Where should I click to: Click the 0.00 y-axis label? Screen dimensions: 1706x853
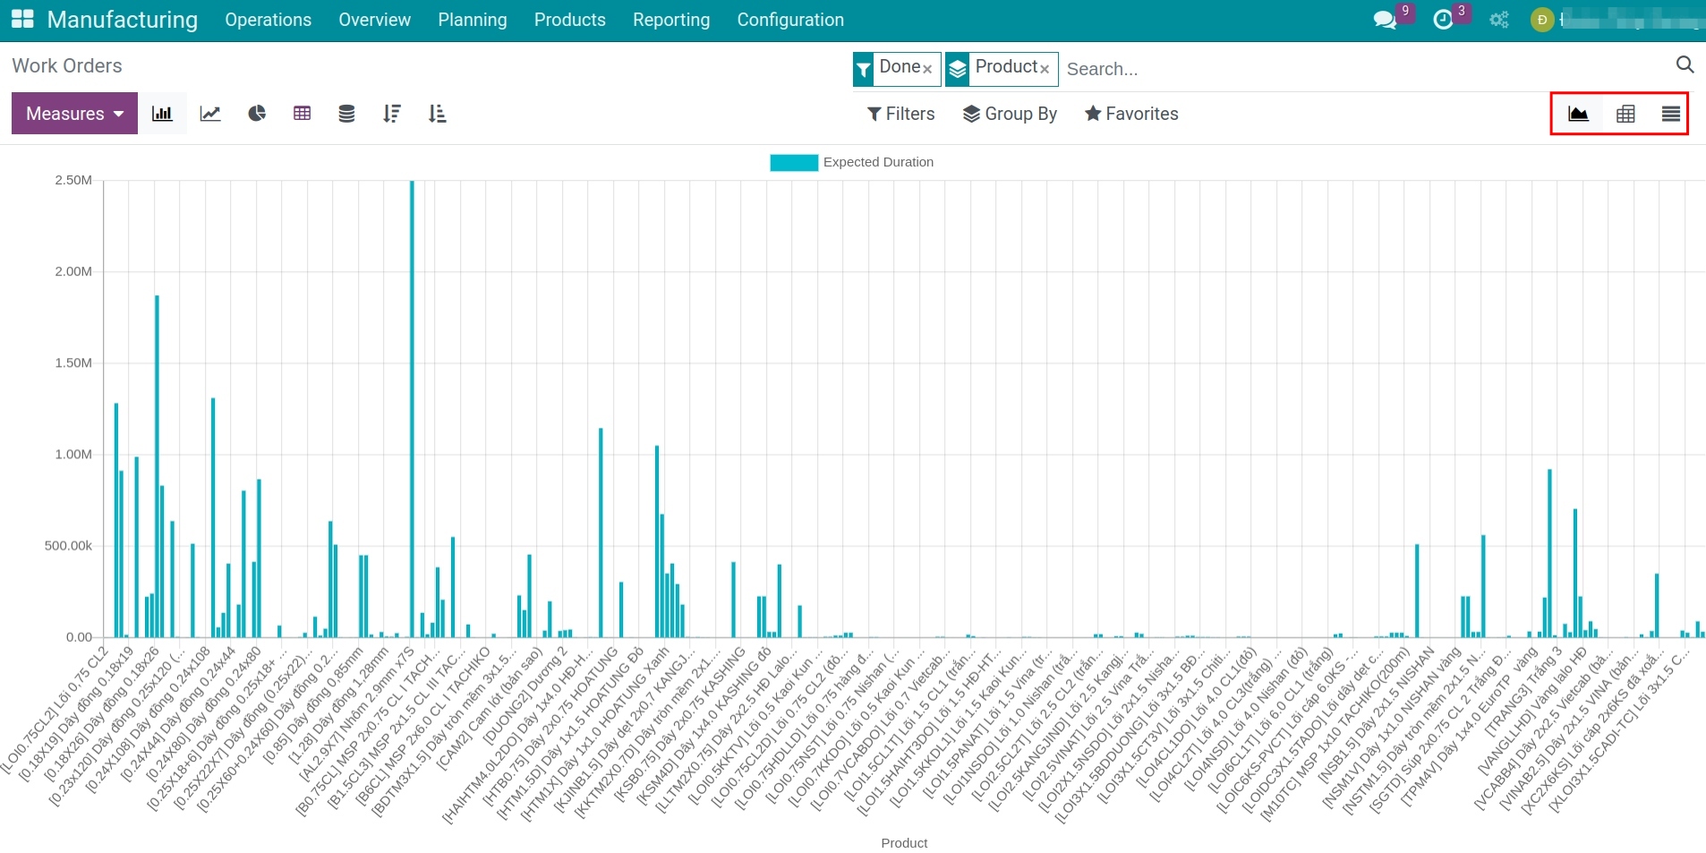point(79,637)
